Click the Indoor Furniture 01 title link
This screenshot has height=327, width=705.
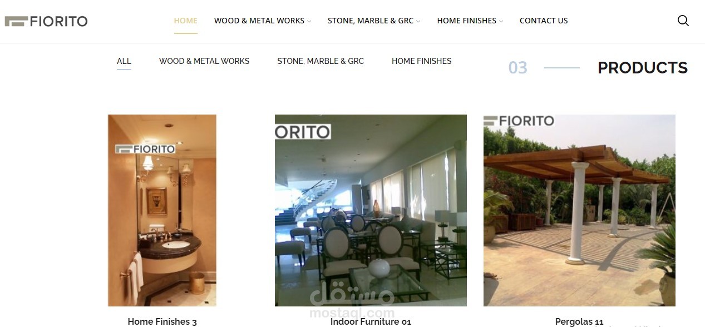click(x=371, y=321)
